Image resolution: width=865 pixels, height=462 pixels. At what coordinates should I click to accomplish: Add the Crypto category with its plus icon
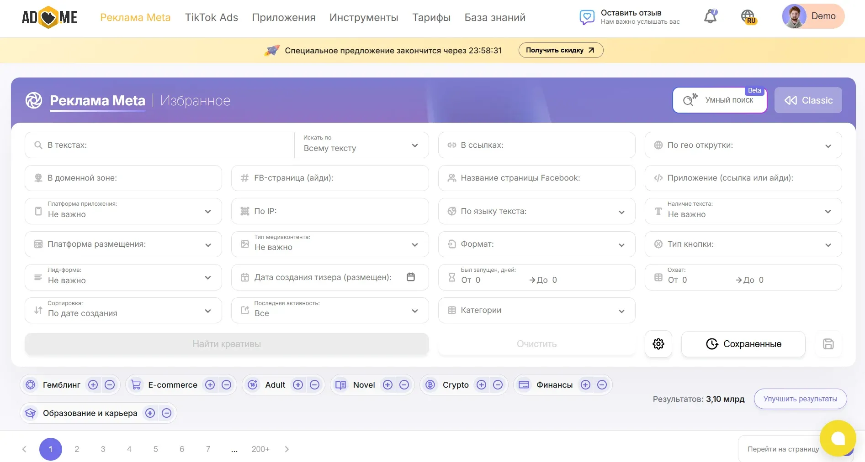pos(481,385)
